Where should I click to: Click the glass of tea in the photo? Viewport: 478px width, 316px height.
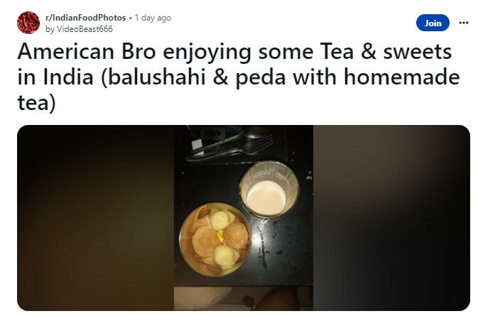(269, 190)
